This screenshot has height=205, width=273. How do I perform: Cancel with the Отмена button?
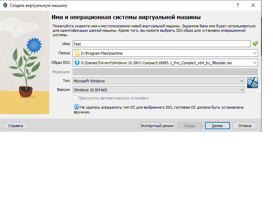[x=245, y=126]
